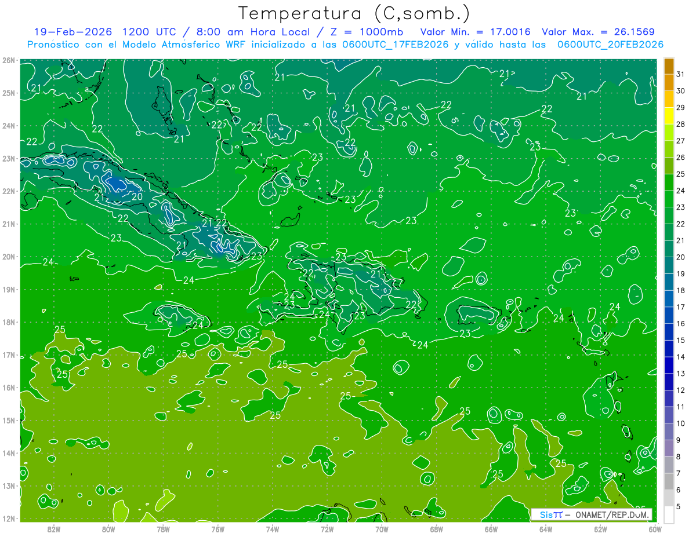
Task: Click the latitude label "12N"
Action: tap(8, 518)
